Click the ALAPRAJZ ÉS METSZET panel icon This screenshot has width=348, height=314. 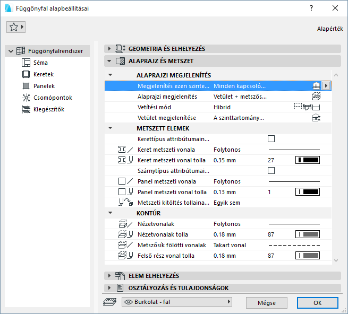120,61
